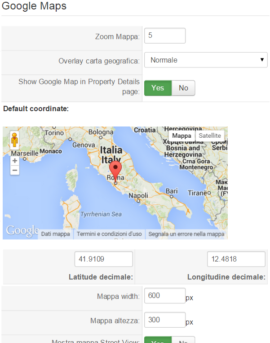This screenshot has height=343, width=270.
Task: Click the dropdown arrow of Overlay carta geografica
Action: coord(262,60)
